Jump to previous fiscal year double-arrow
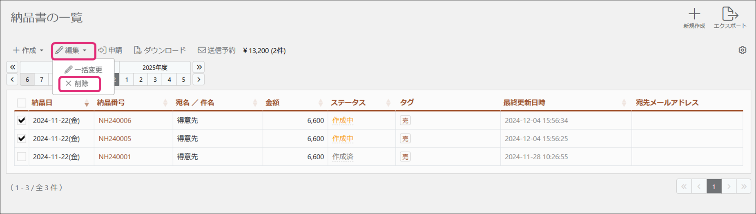756x214 pixels. pos(12,67)
